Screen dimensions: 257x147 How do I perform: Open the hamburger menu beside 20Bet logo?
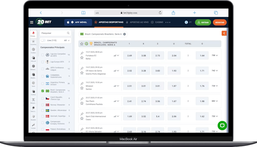pos(32,22)
